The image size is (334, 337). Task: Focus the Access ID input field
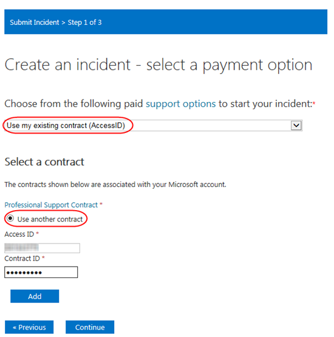42,248
